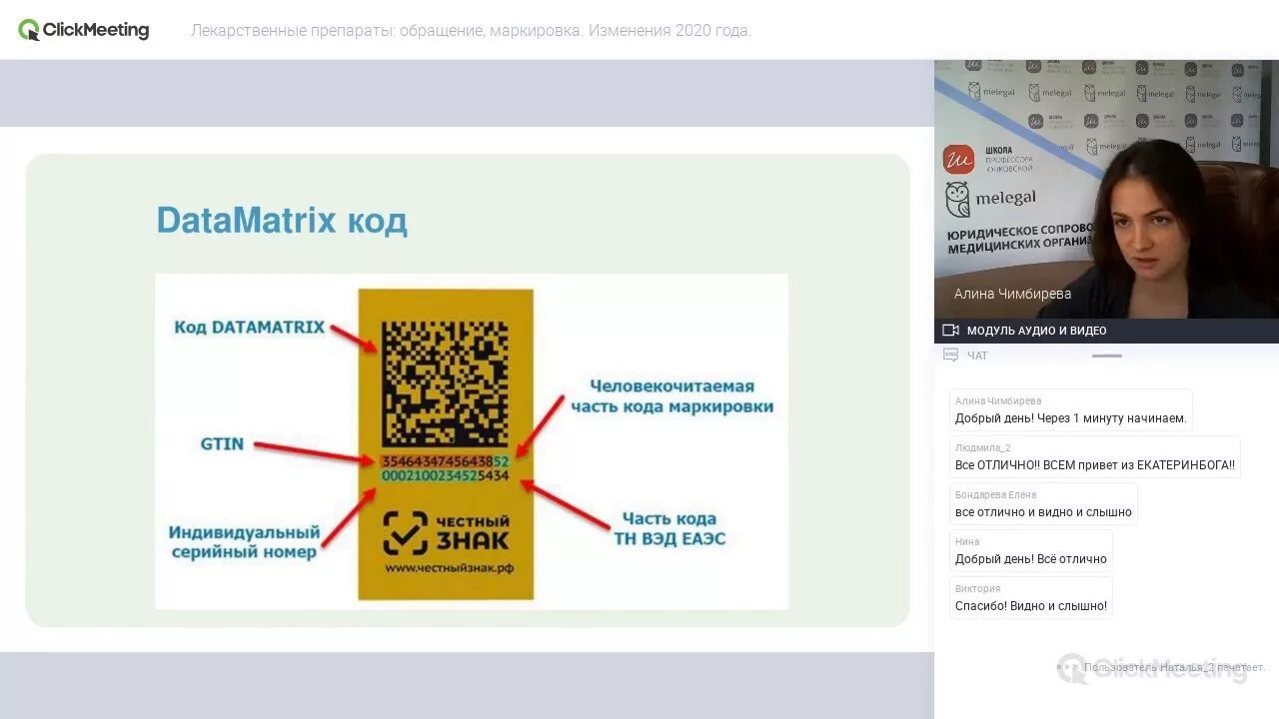1279x719 pixels.
Task: Click chat sender name Нина
Action: pyautogui.click(x=966, y=541)
